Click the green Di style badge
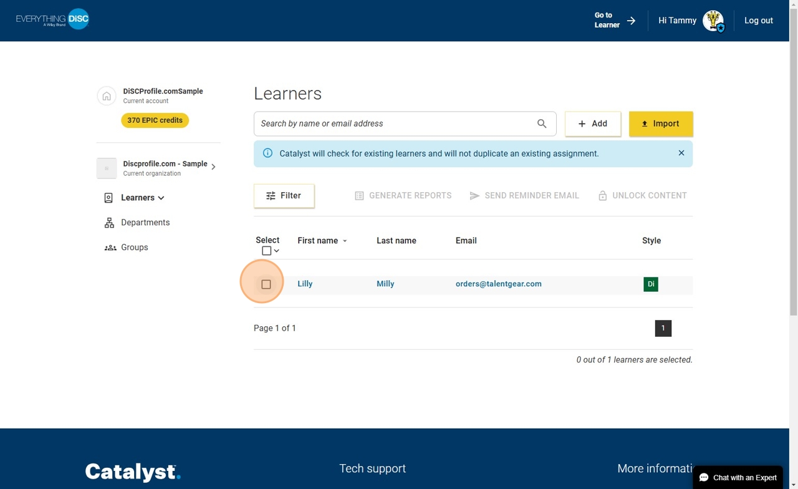 (651, 284)
